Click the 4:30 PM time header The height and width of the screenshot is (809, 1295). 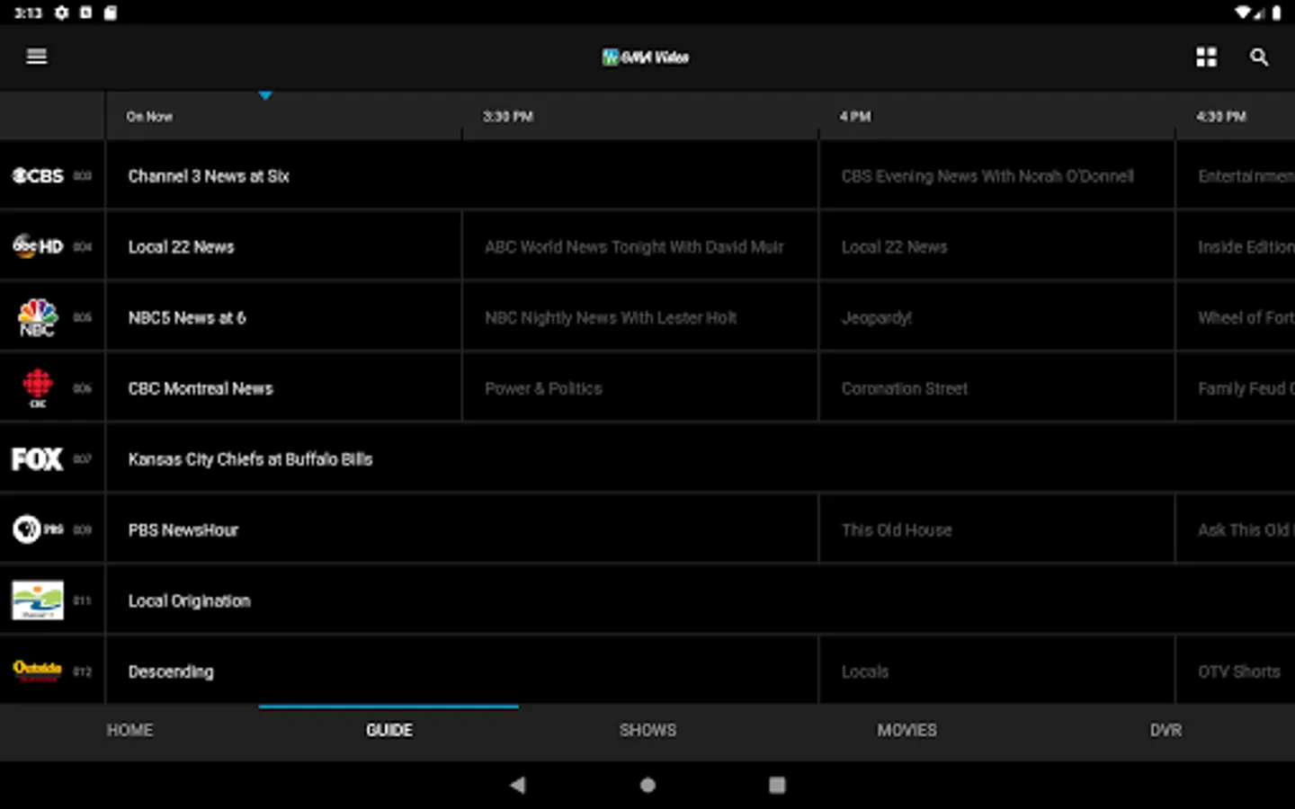tap(1221, 117)
